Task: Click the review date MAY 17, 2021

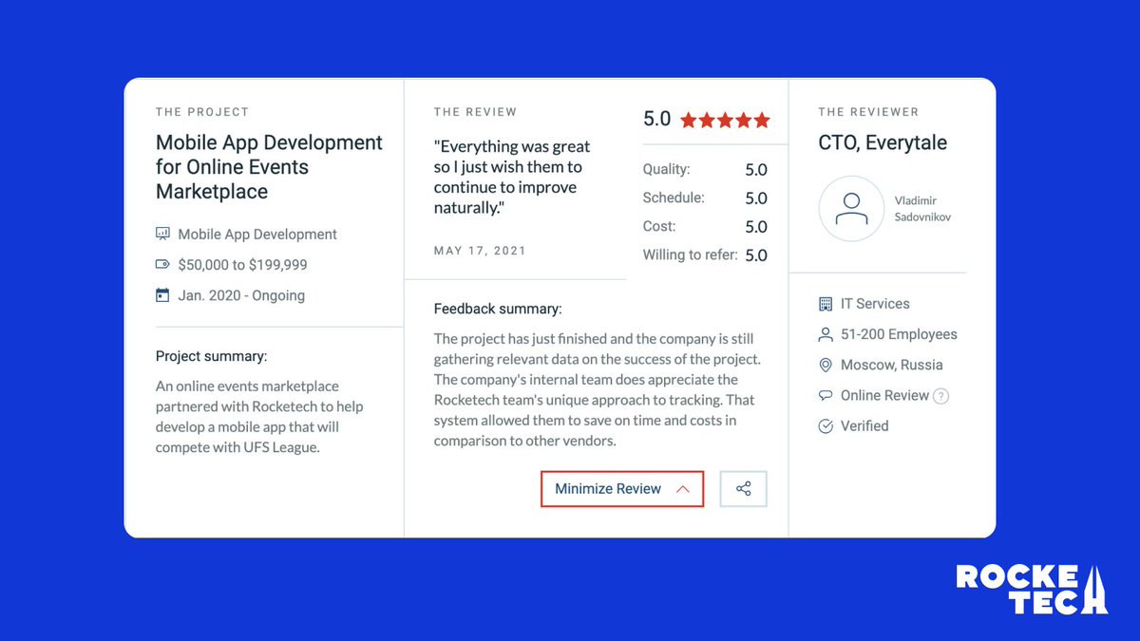Action: click(x=480, y=251)
